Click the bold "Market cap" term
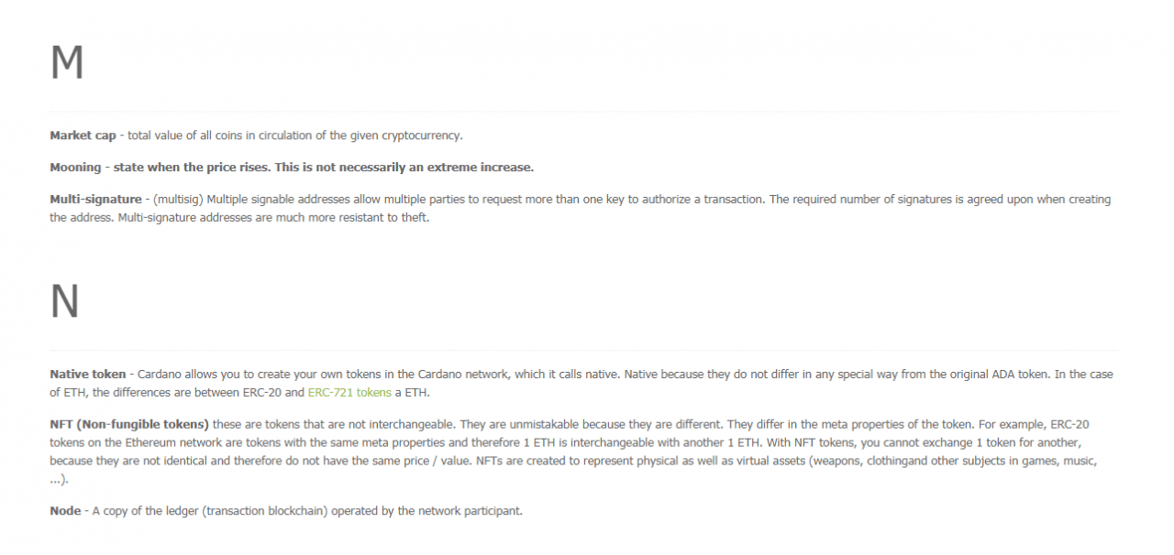The height and width of the screenshot is (555, 1174). click(83, 136)
